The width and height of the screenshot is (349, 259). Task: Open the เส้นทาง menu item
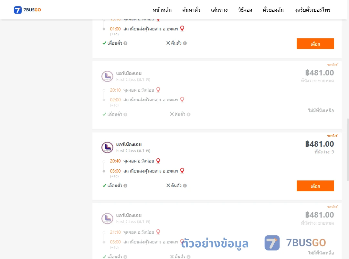(x=219, y=10)
